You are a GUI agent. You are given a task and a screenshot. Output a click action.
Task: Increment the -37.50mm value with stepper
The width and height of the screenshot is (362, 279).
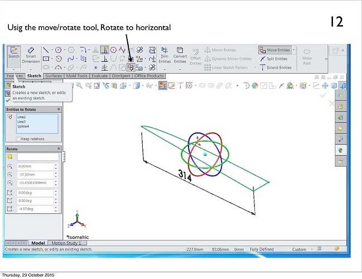tap(56, 172)
